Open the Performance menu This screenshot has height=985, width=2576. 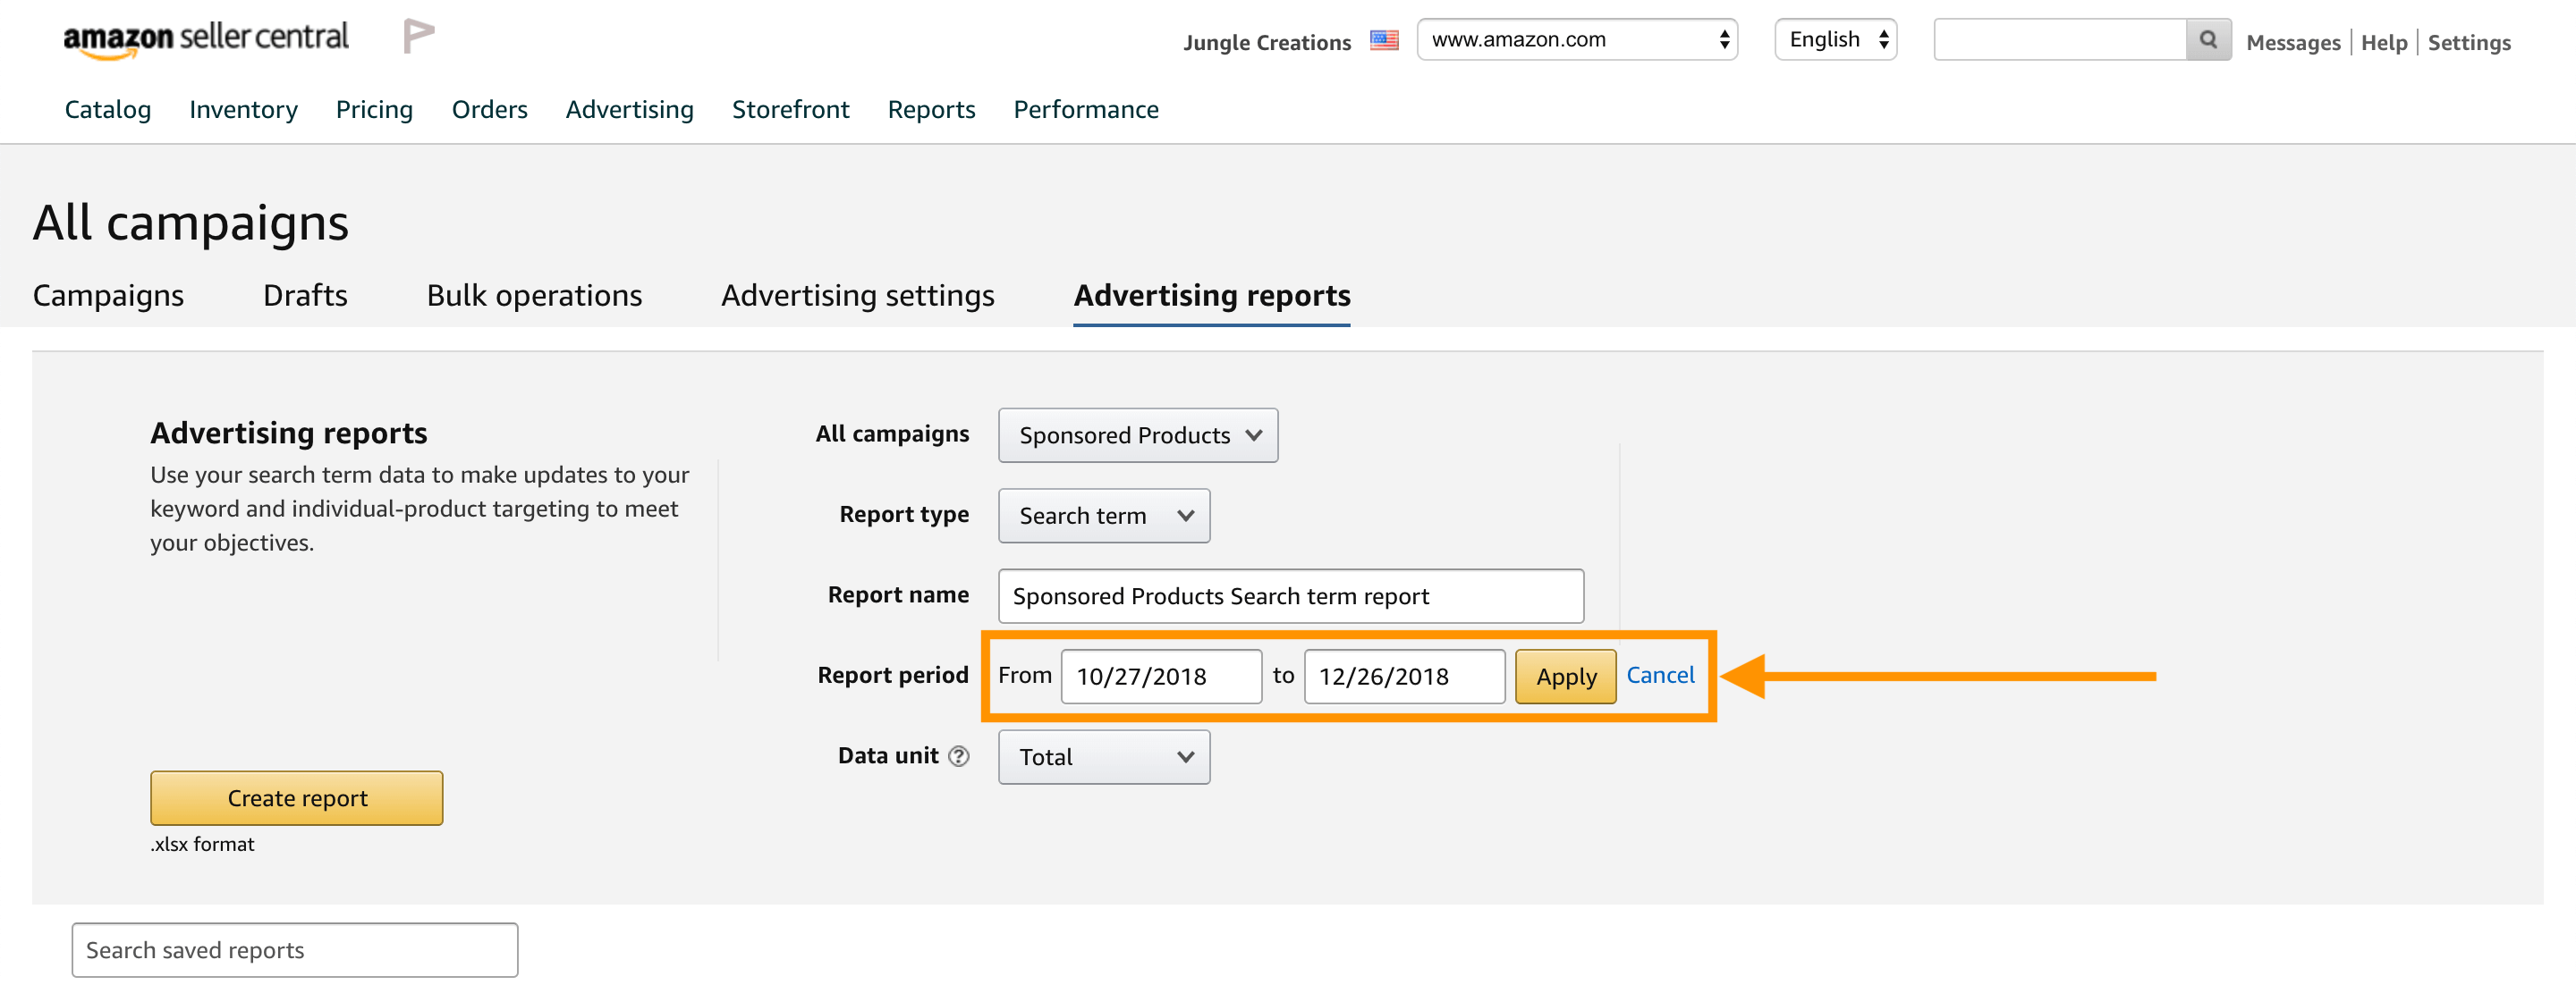(1086, 110)
